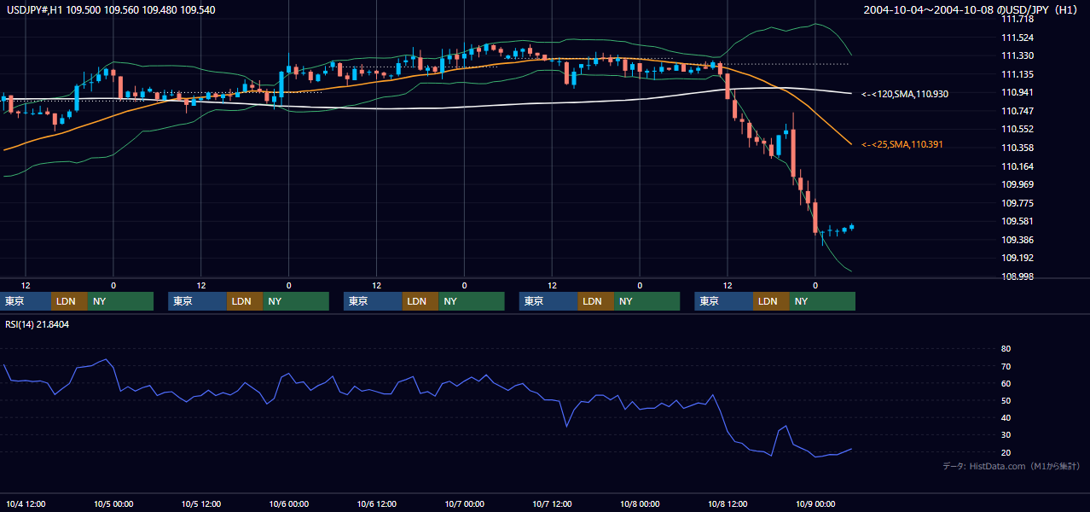Click the RSI level 40 label
This screenshot has width=1090, height=512.
1006,417
